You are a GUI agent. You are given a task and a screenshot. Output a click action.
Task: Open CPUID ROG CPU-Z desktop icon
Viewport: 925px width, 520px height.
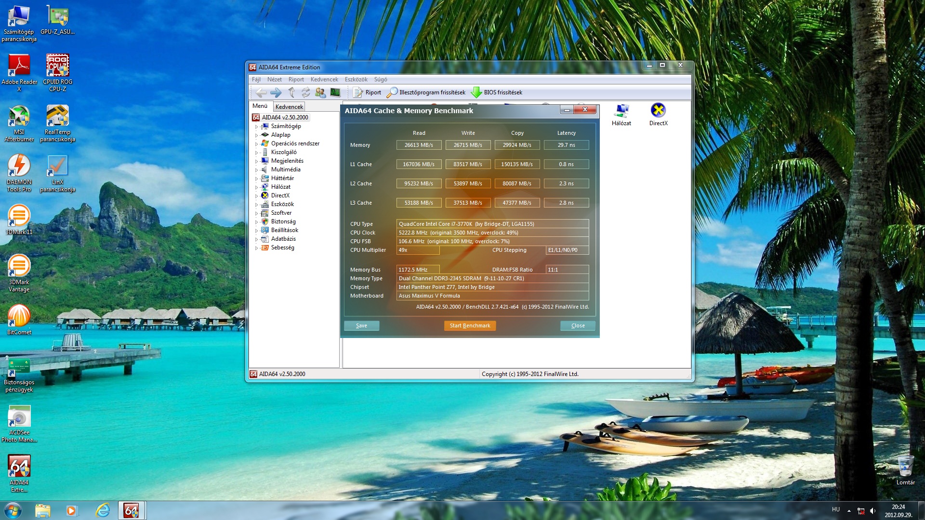tap(57, 73)
